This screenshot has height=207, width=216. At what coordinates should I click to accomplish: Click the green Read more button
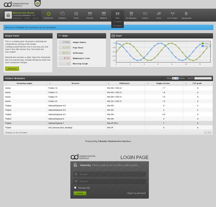click(x=12, y=69)
